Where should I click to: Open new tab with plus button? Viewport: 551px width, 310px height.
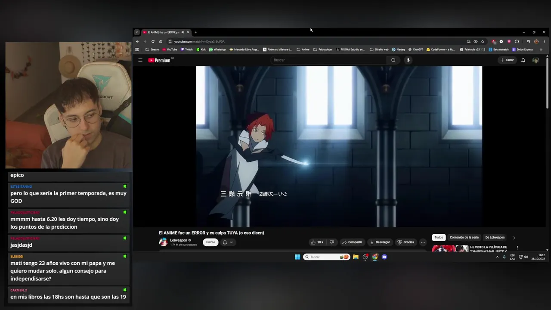[196, 32]
